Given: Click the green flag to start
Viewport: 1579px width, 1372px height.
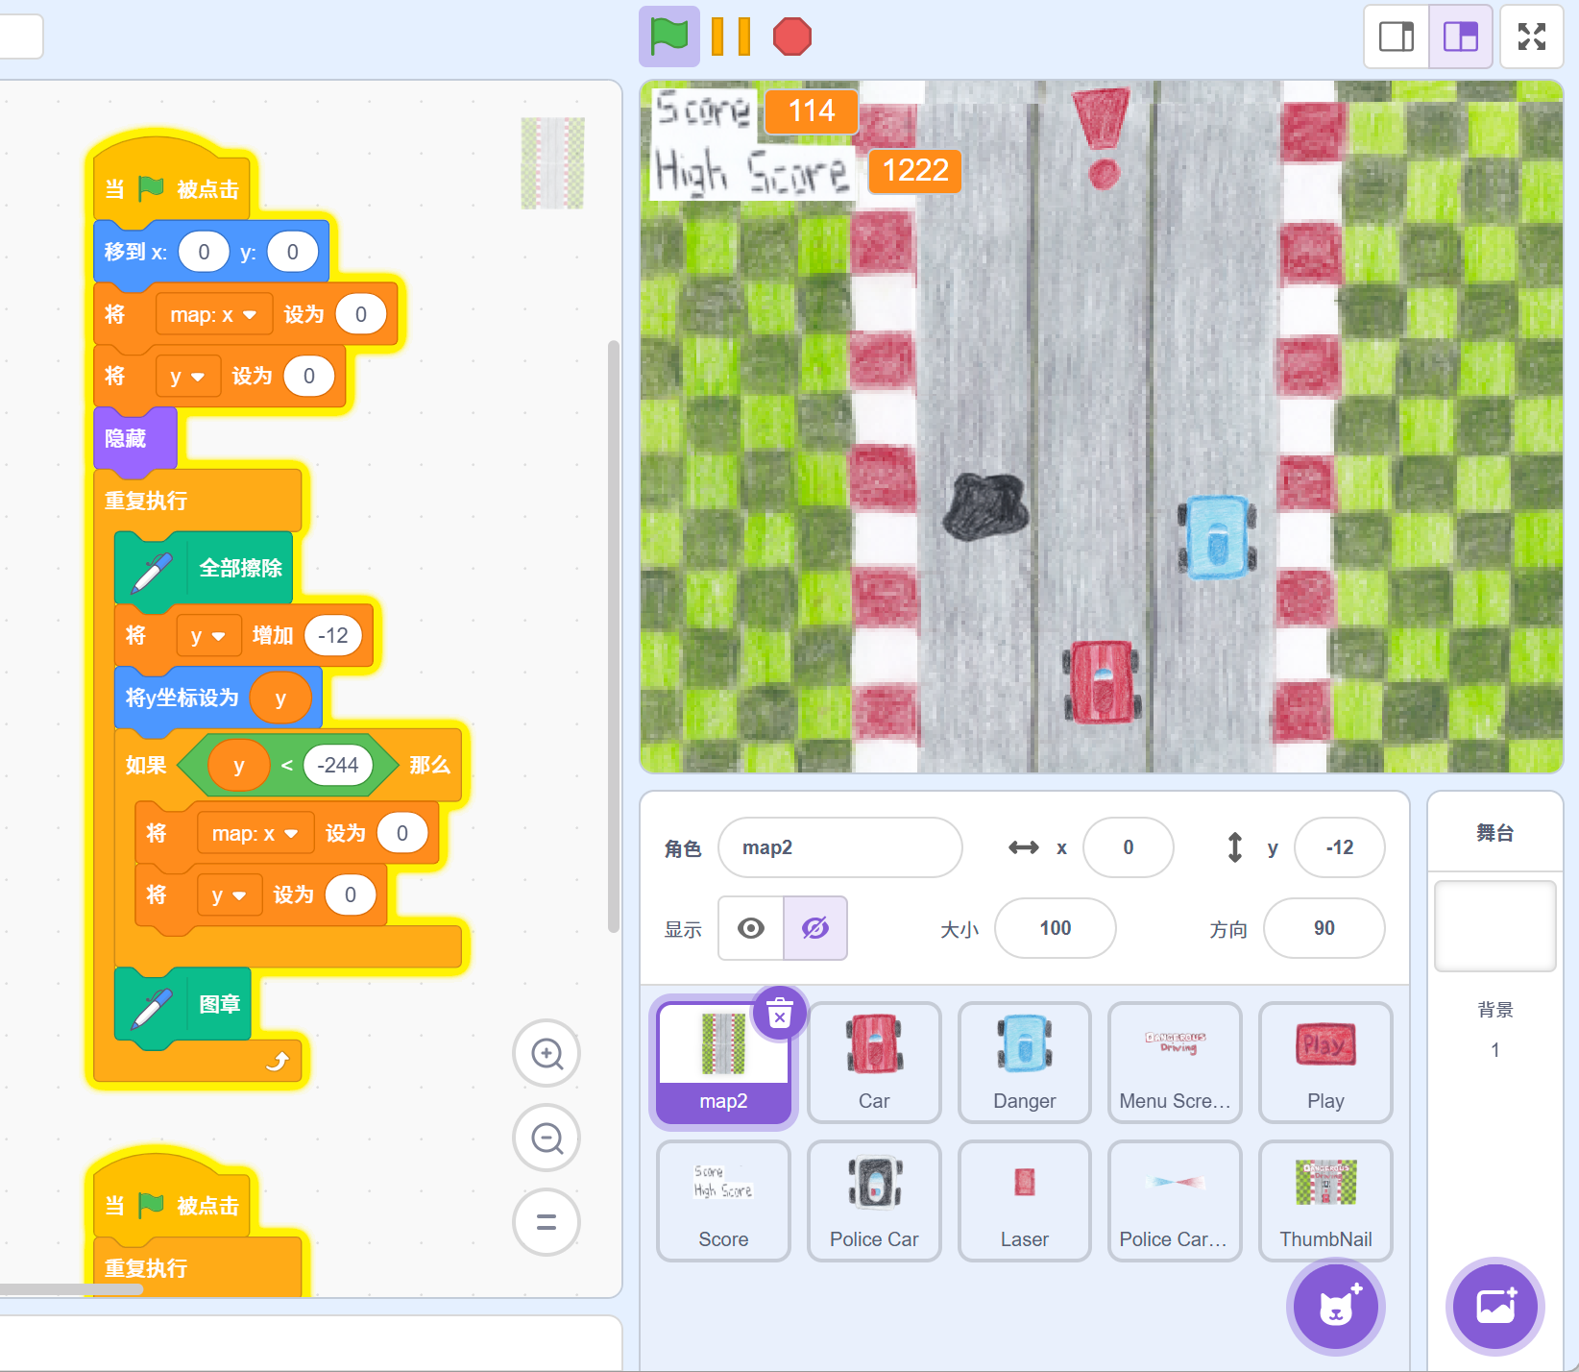Looking at the screenshot, I should click(x=668, y=37).
